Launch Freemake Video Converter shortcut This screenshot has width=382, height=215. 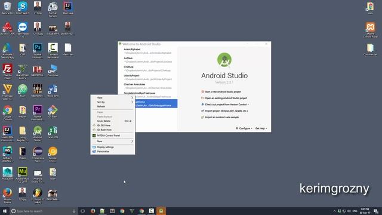[x=7, y=92]
